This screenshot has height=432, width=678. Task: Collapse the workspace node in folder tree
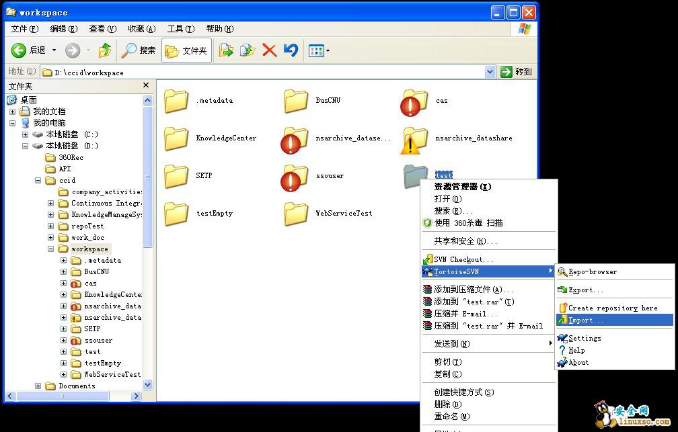tap(51, 249)
